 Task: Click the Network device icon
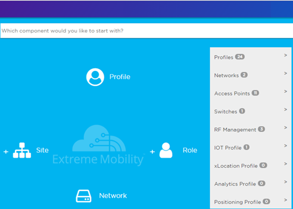click(x=84, y=196)
